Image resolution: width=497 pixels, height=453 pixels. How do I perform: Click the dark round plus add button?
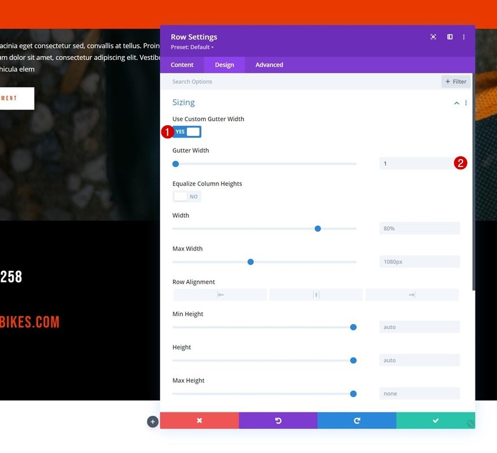point(152,421)
